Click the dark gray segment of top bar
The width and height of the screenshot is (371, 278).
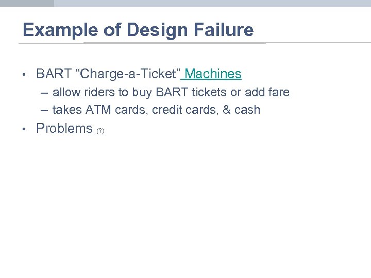[x=27, y=3]
